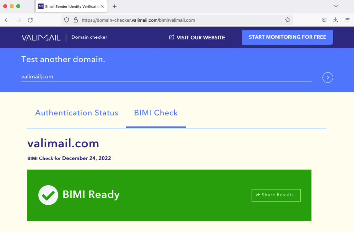The image size is (354, 232).
Task: Click 'BIMI Check for December 24, 2022' text
Action: 69,158
